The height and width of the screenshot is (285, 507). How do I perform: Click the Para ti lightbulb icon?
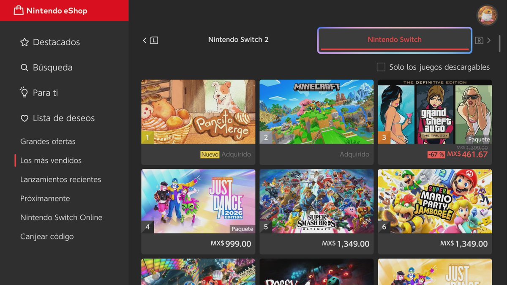click(24, 92)
